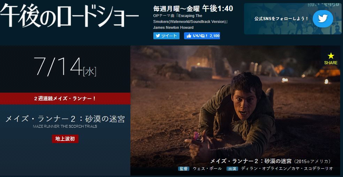This screenshot has width=343, height=177.
Task: Click the MAZE RUNNER: THE SCORCH TRIALS subtitle
Action: (65, 126)
